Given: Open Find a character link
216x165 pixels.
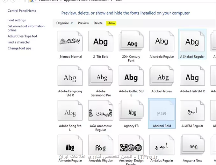Looking at the screenshot, I should pyautogui.click(x=18, y=42).
